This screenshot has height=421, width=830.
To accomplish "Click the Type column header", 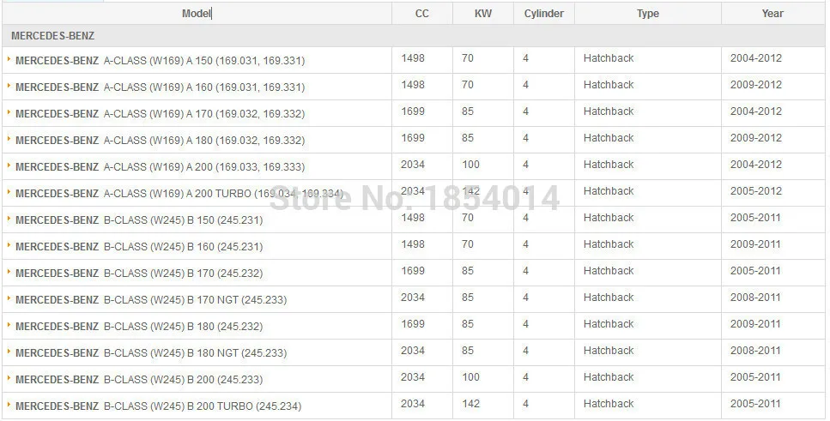I will [x=648, y=14].
